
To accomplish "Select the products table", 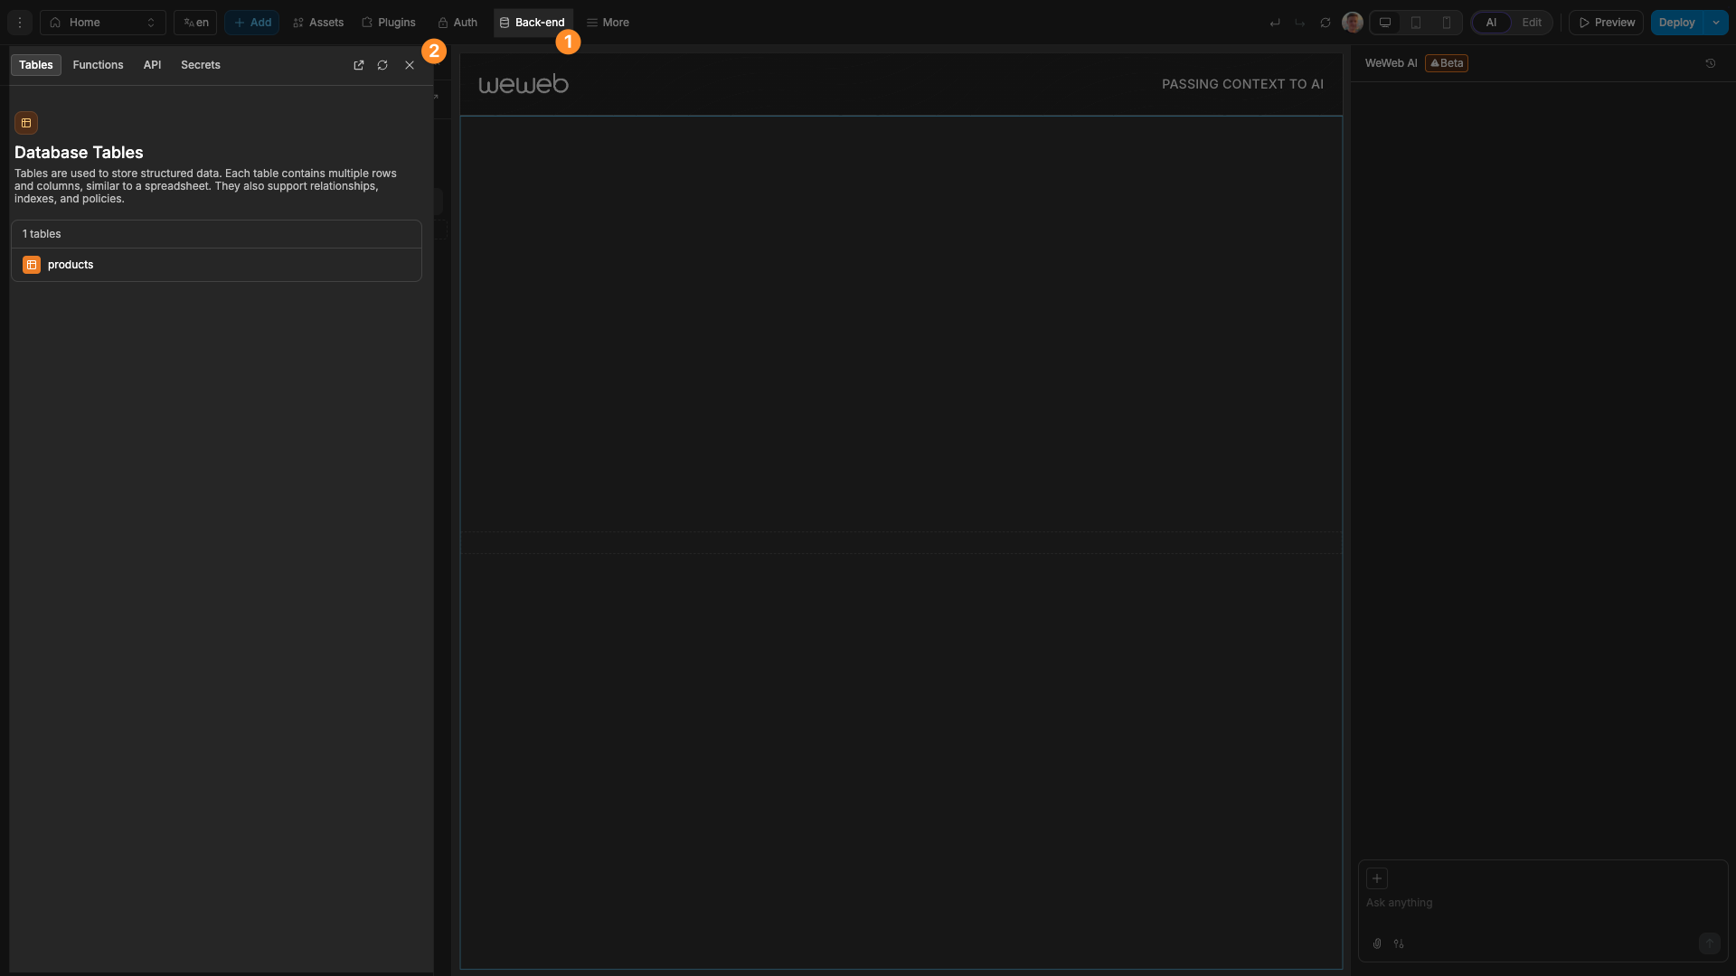I will pyautogui.click(x=71, y=265).
